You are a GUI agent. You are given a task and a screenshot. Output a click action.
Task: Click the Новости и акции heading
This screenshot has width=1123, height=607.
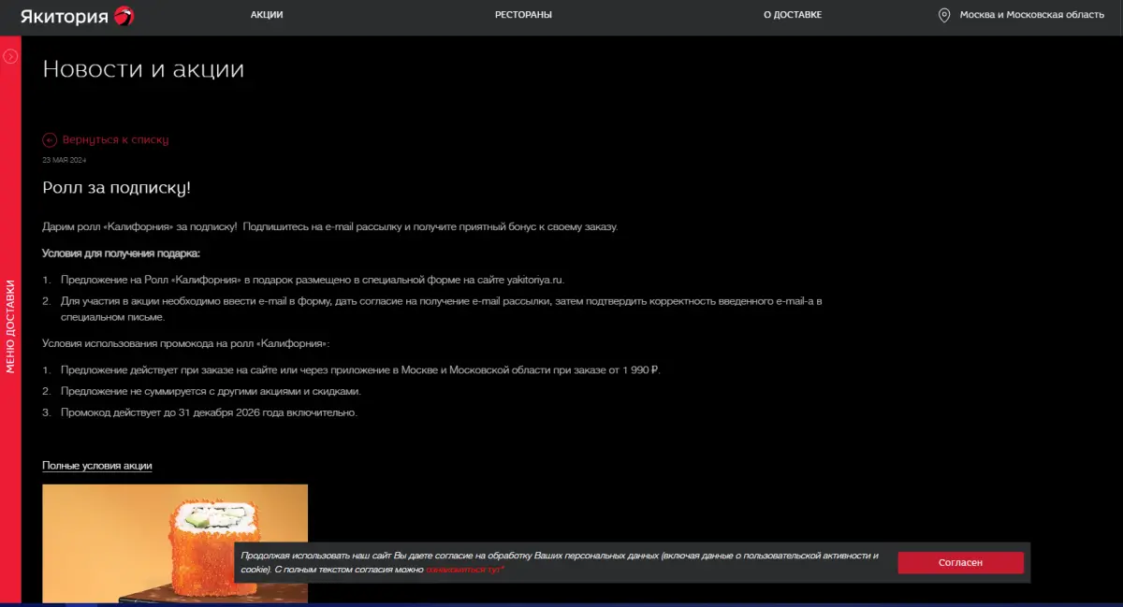coord(143,69)
